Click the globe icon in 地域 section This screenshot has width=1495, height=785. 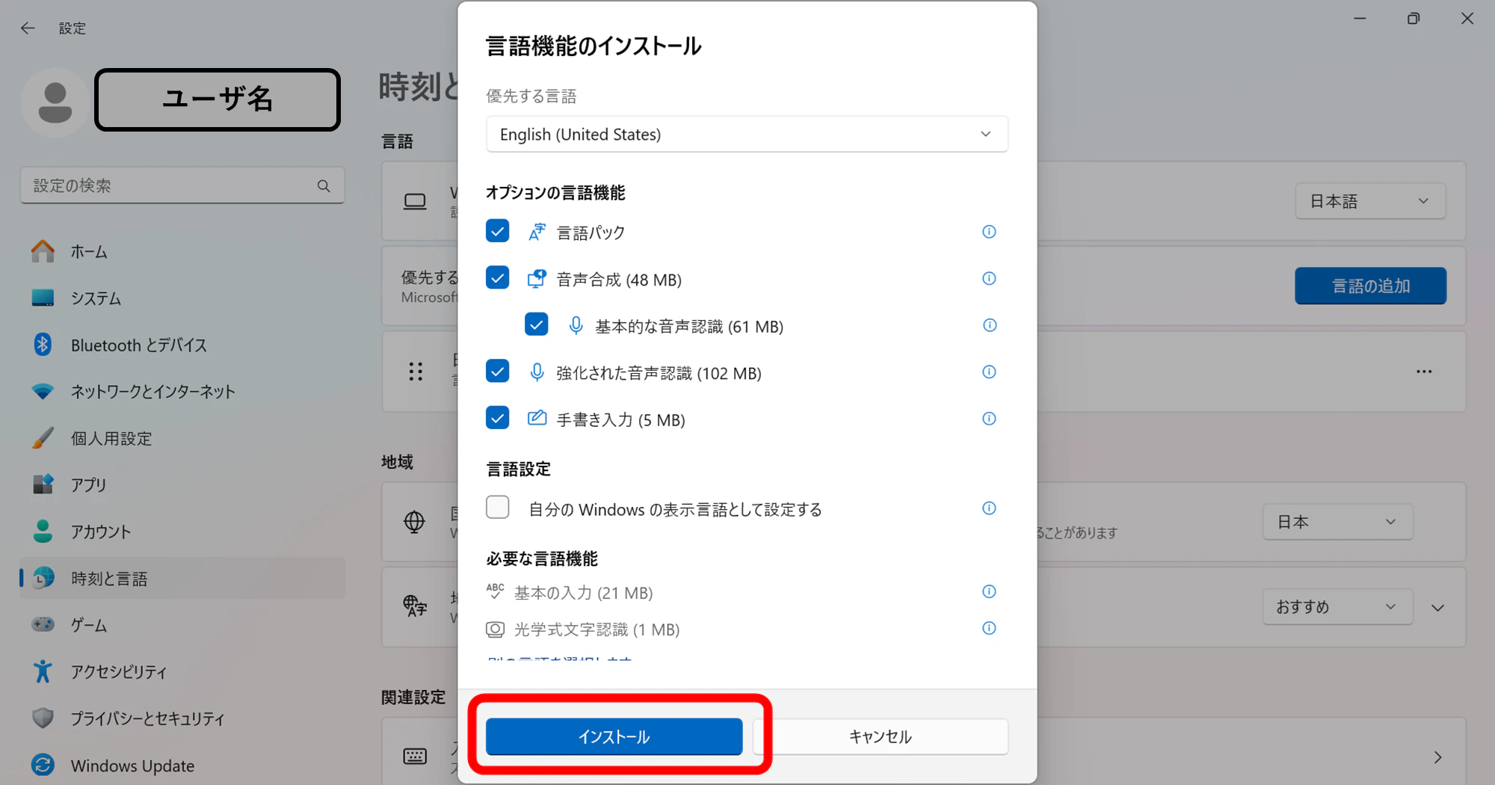pyautogui.click(x=414, y=521)
